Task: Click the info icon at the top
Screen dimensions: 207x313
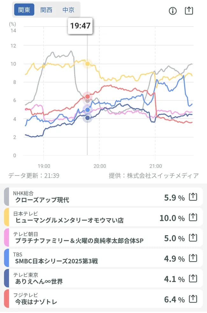Action: [x=172, y=11]
